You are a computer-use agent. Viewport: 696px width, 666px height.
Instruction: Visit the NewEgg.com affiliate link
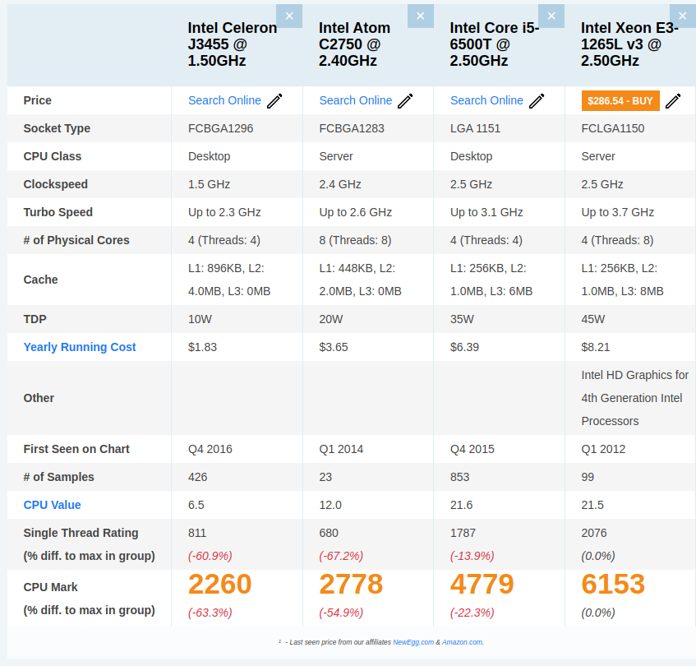point(413,642)
